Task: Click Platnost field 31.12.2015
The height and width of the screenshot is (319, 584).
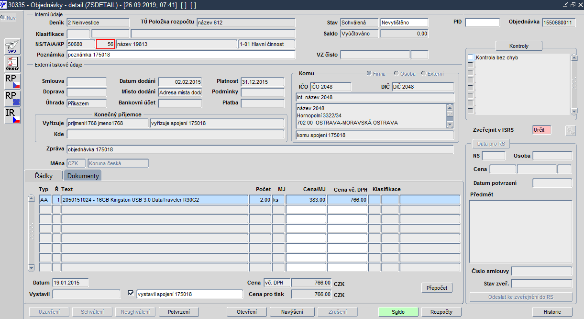Action: point(262,82)
